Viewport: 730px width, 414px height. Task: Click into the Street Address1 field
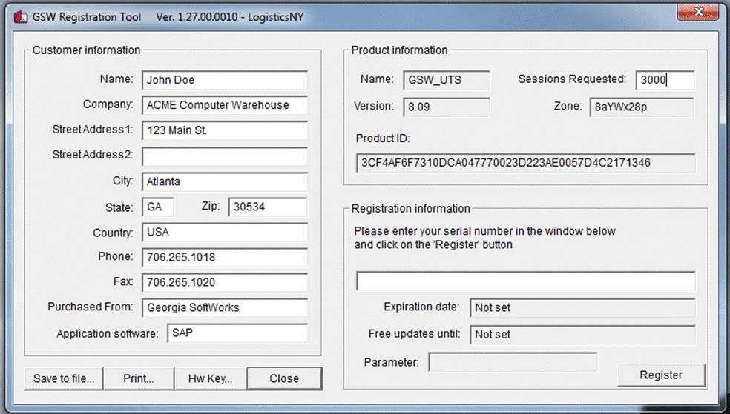tap(225, 130)
